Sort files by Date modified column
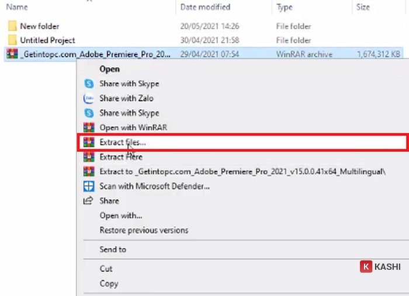The image size is (409, 296). pyautogui.click(x=205, y=8)
